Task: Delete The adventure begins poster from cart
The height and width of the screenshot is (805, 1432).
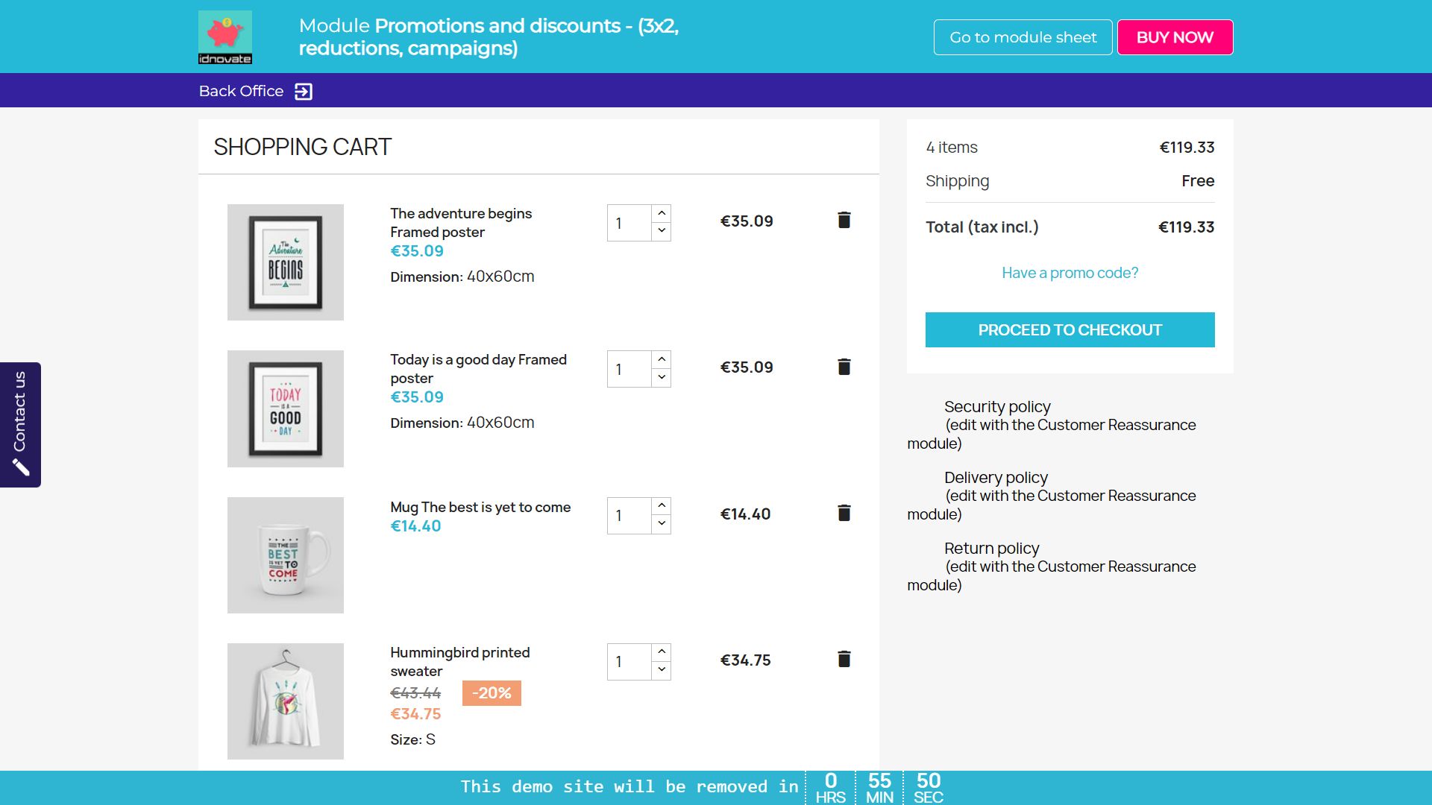Action: coord(844,220)
